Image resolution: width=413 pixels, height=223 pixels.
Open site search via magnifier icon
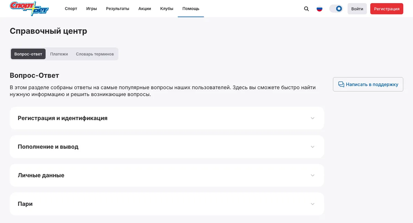coord(306,9)
